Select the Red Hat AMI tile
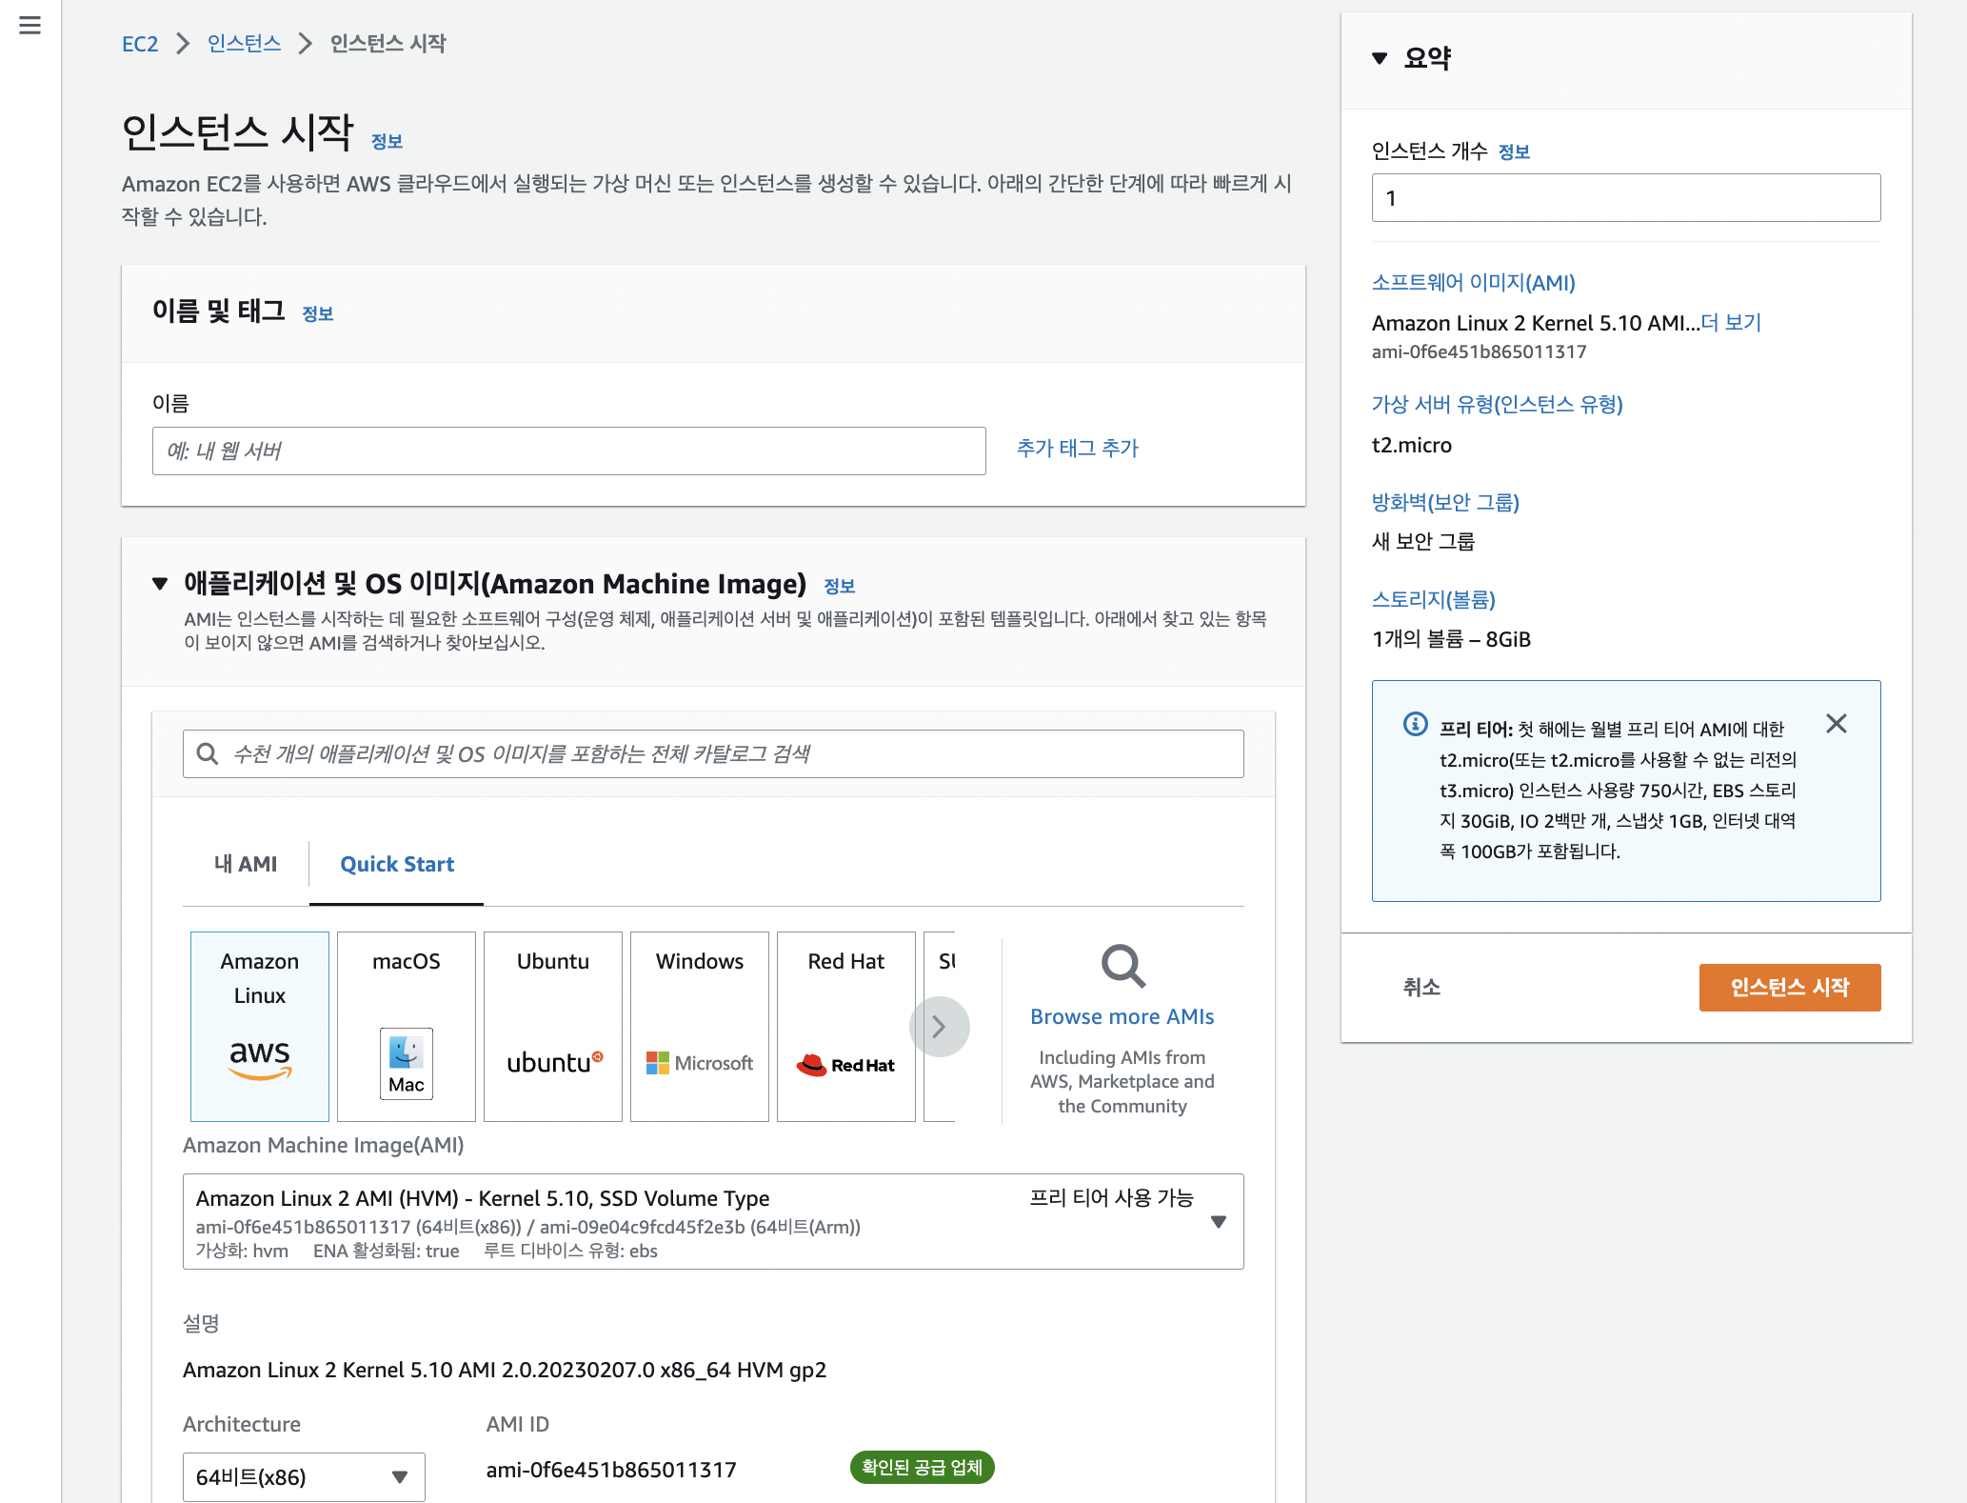Screen dimensions: 1967x1503 (x=845, y=1026)
